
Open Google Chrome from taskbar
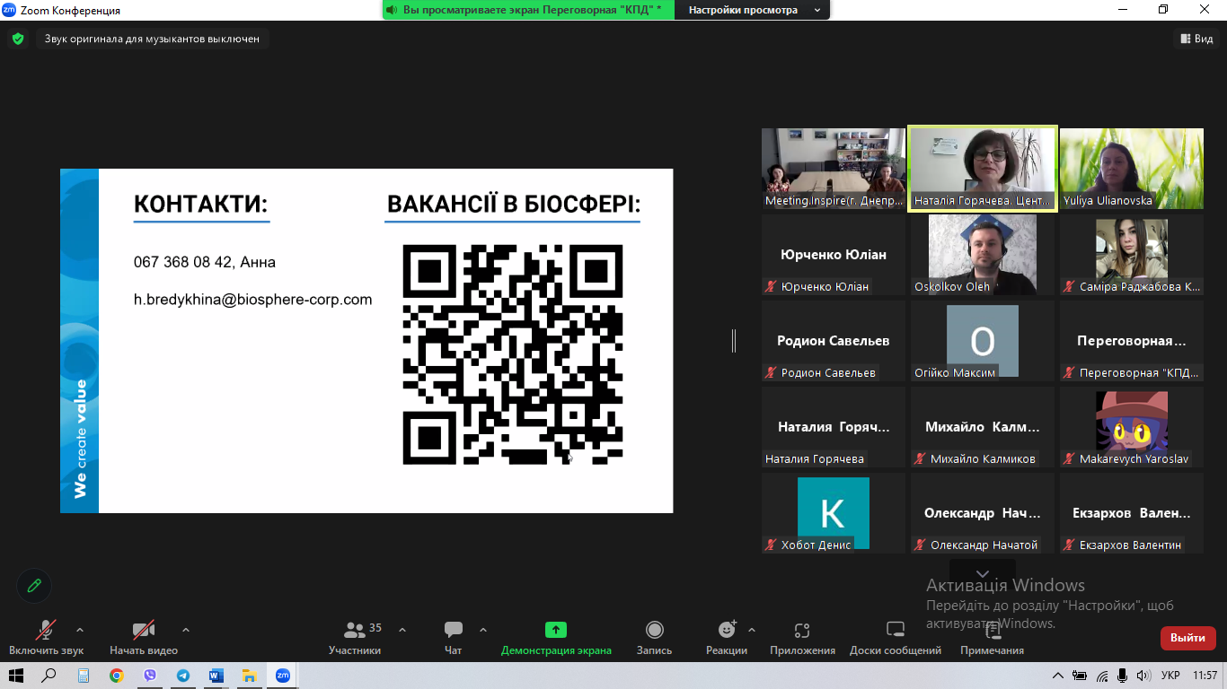[x=117, y=676]
